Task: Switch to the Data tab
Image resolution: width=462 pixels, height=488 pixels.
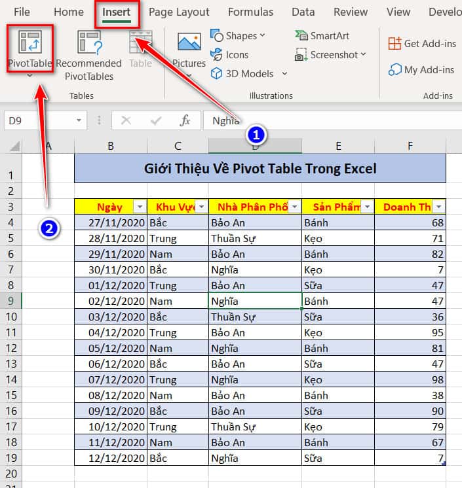Action: pos(303,12)
